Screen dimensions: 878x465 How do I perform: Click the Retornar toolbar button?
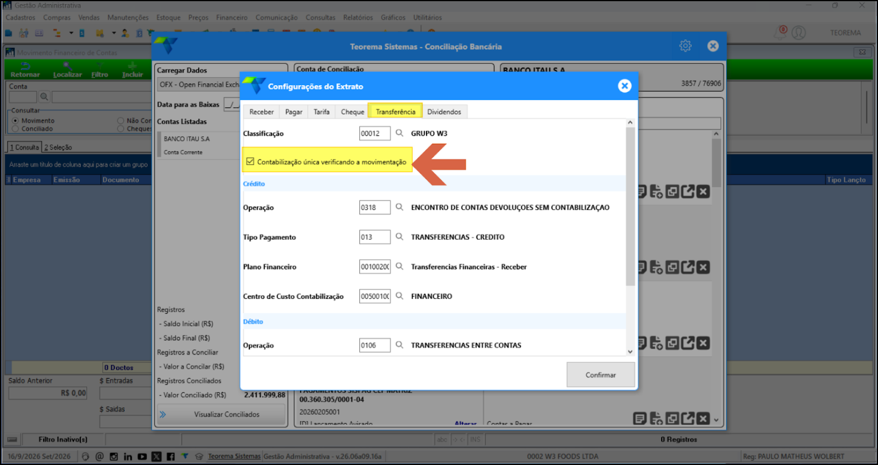25,70
